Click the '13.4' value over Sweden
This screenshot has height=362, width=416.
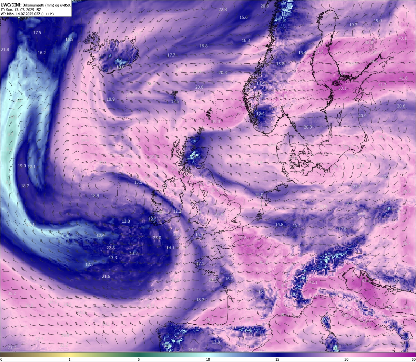pyautogui.click(x=302, y=53)
